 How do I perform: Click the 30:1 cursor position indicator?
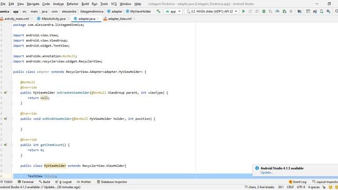pyautogui.click(x=280, y=187)
